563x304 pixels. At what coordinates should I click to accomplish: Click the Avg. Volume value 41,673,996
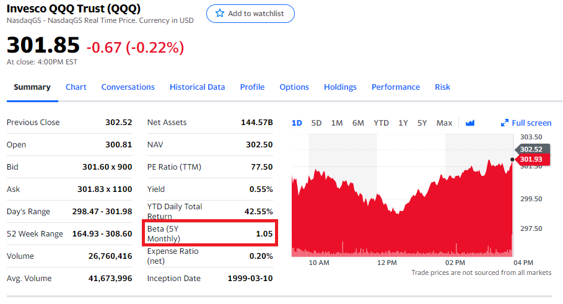(110, 278)
